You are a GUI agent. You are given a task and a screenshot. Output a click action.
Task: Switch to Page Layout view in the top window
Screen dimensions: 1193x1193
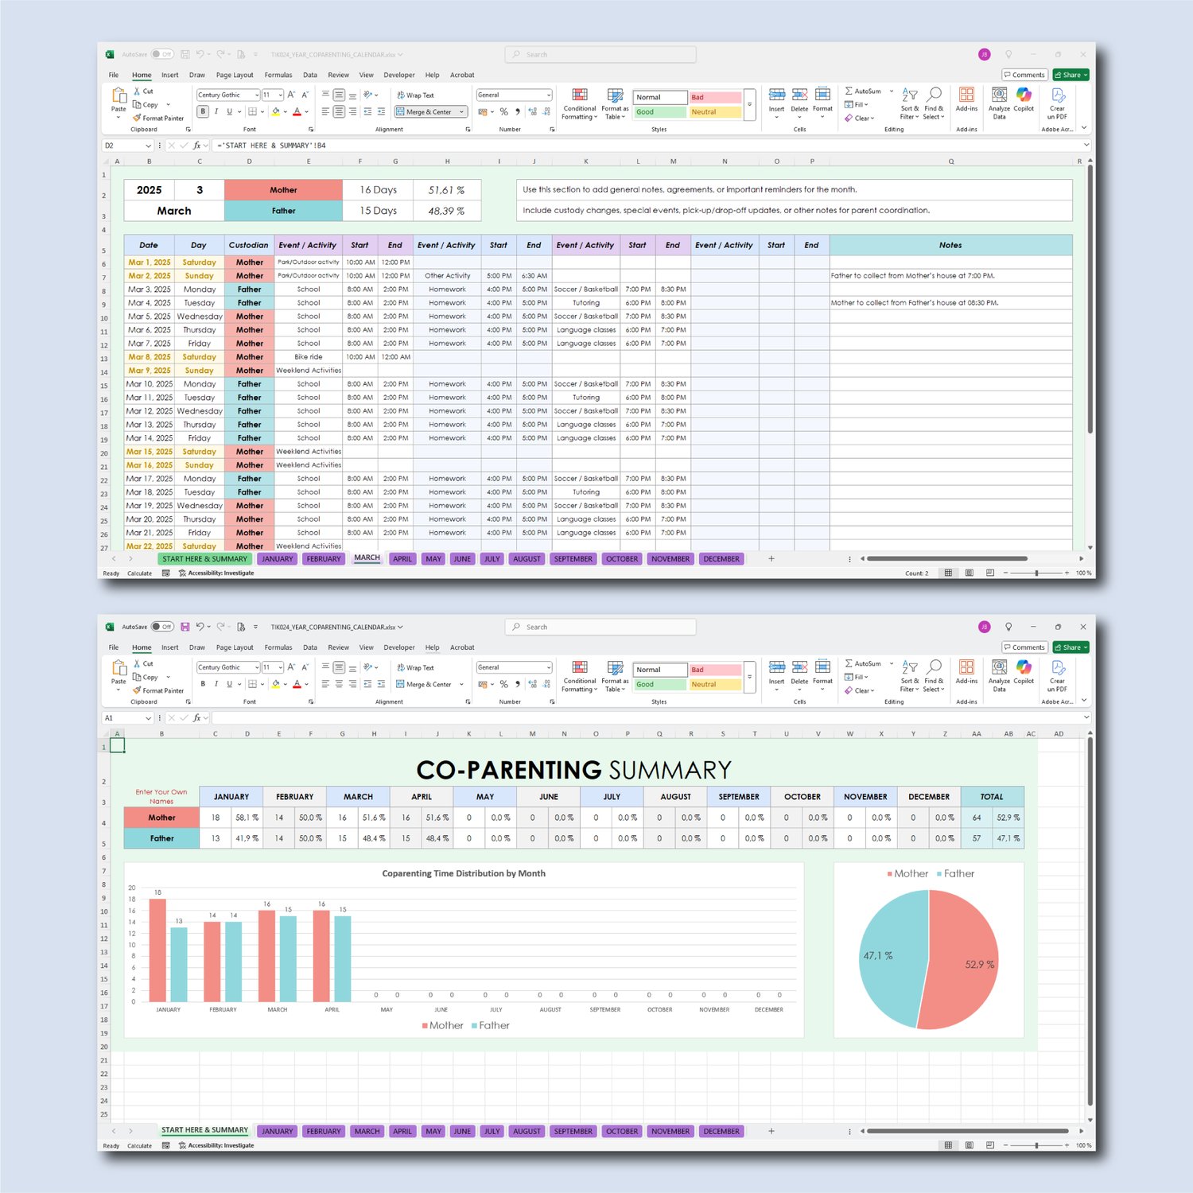point(969,573)
